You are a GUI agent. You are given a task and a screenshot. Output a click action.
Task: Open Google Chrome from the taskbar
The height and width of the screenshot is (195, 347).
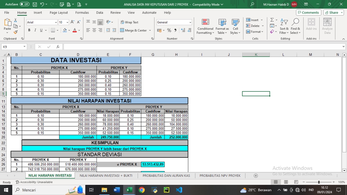point(142,190)
